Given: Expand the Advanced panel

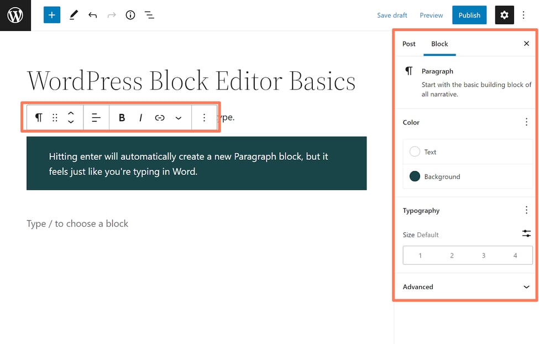Looking at the screenshot, I should pos(526,286).
